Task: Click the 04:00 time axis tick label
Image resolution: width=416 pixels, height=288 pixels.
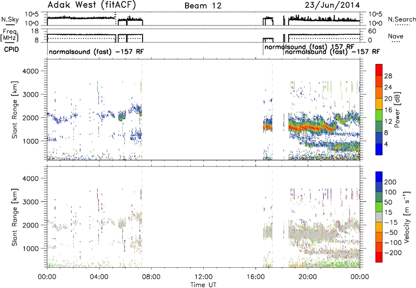Action: pyautogui.click(x=99, y=277)
